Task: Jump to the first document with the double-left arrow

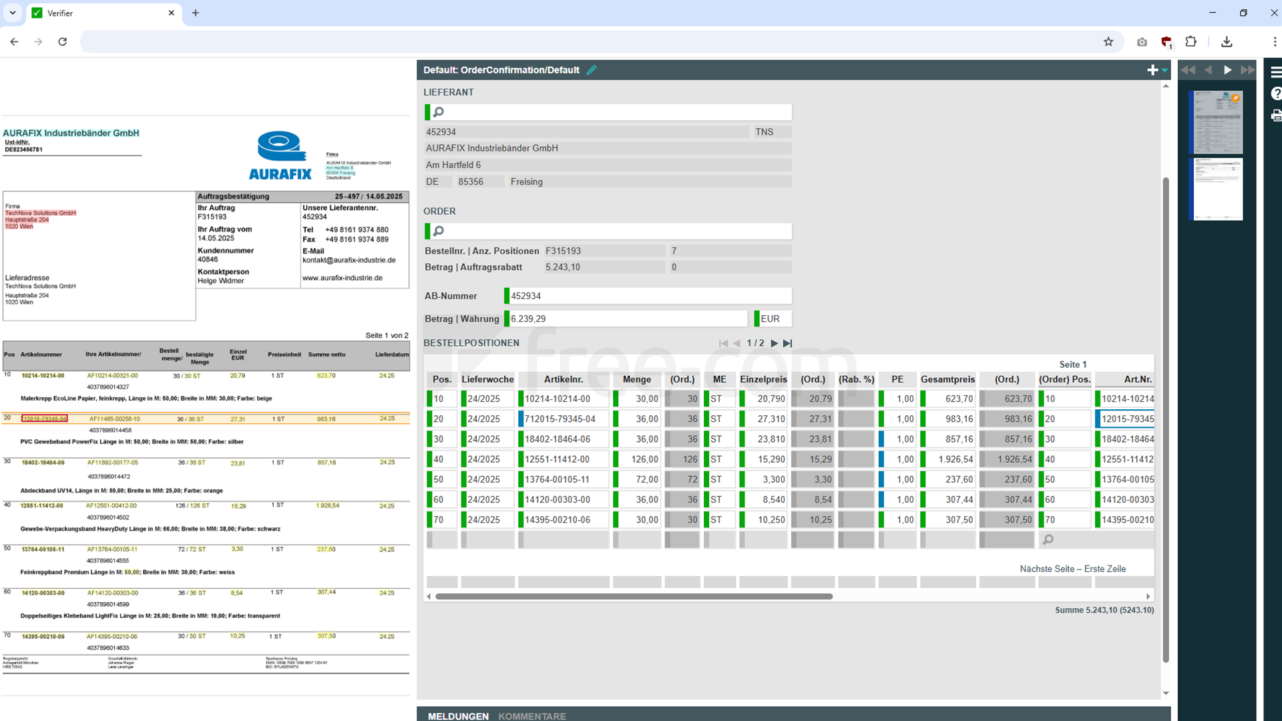Action: pos(1188,70)
